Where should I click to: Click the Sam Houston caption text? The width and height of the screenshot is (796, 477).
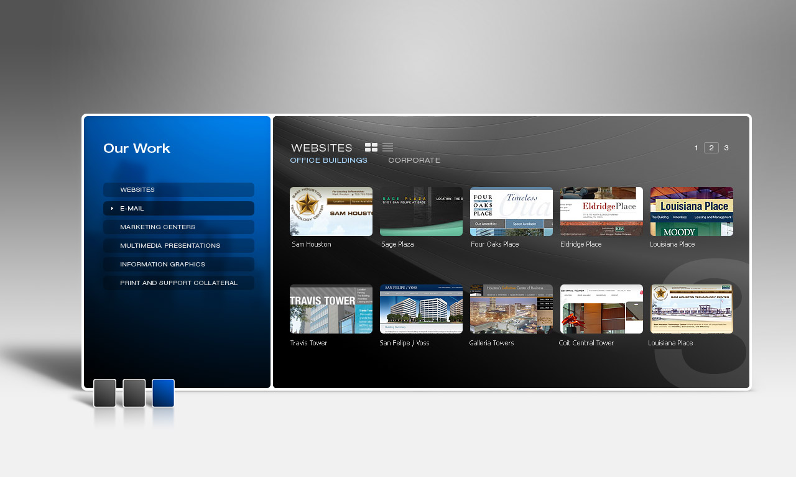click(312, 244)
